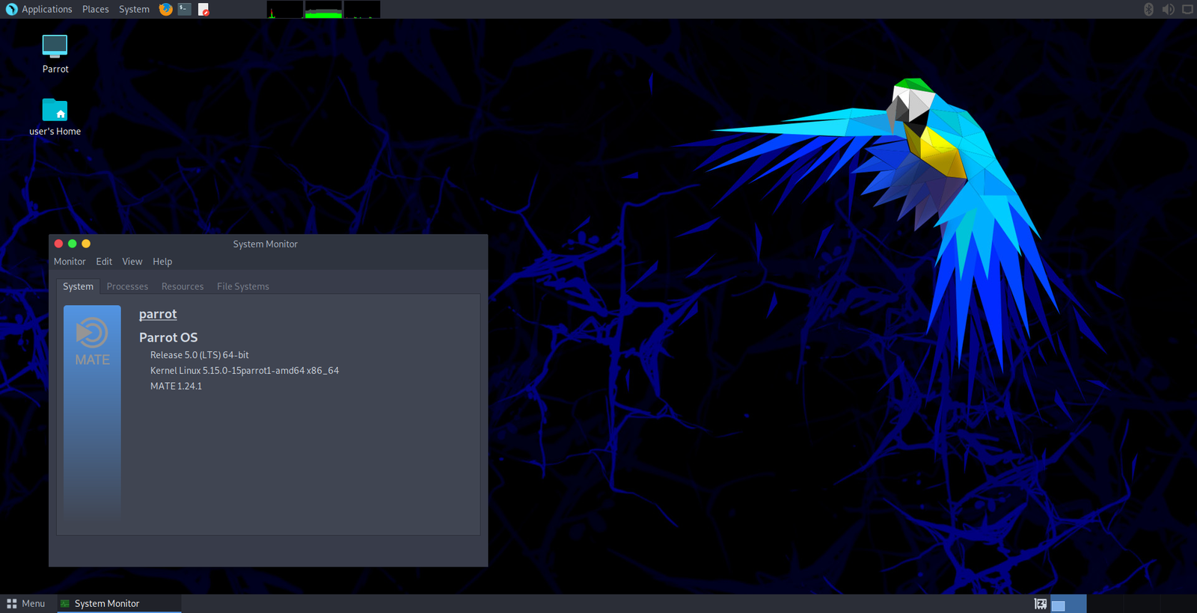Select the first workspace in switcher
The width and height of the screenshot is (1197, 613).
pos(1068,603)
